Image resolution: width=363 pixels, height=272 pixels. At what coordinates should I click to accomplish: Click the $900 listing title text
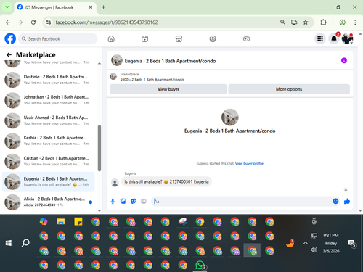tap(152, 80)
